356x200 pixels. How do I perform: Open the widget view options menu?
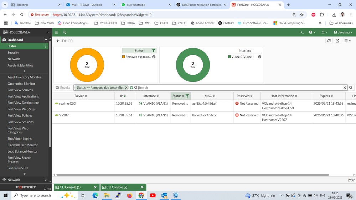click(x=347, y=41)
